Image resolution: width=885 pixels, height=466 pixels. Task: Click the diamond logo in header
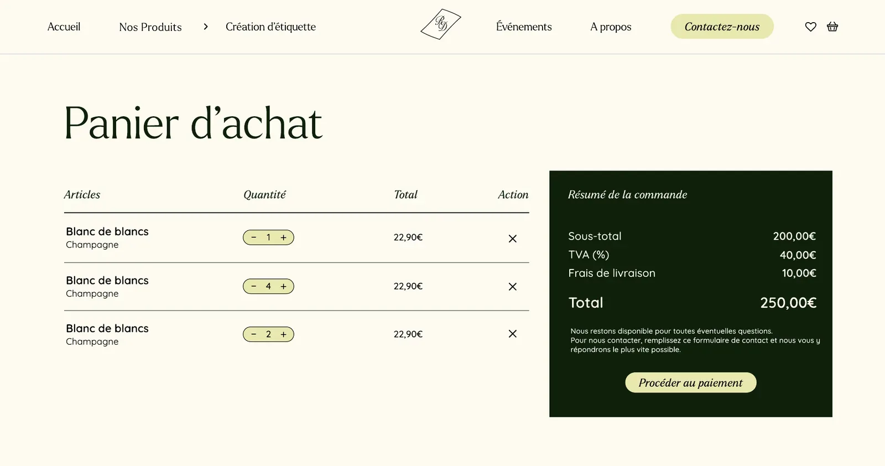tap(441, 24)
